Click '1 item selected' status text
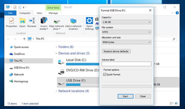The height and width of the screenshot is (109, 185). tap(30, 104)
